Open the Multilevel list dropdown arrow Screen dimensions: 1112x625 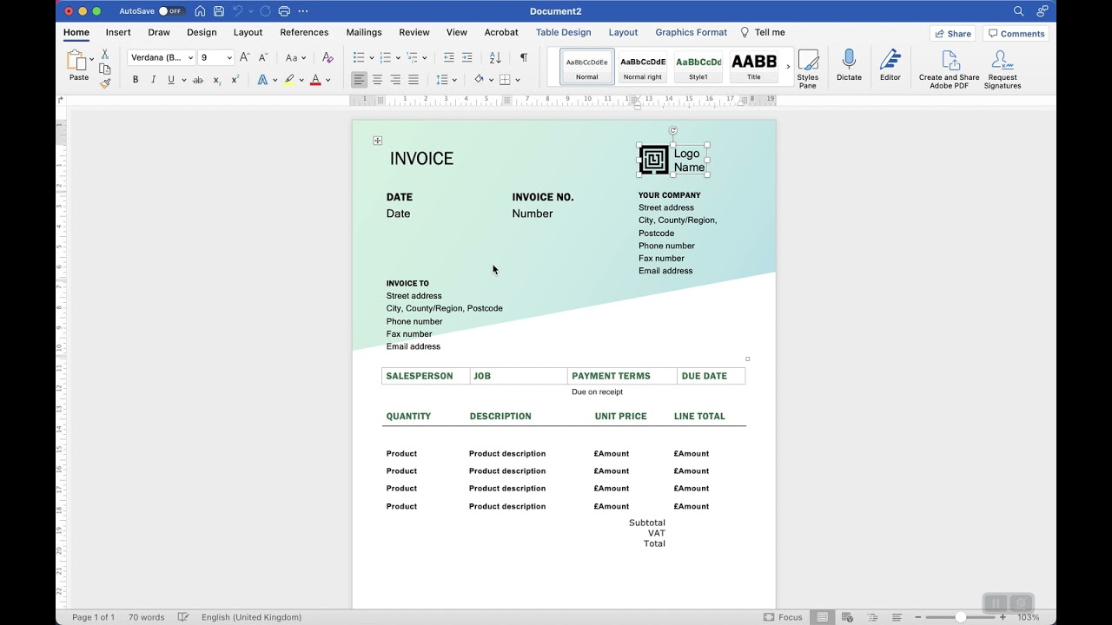[x=425, y=58]
